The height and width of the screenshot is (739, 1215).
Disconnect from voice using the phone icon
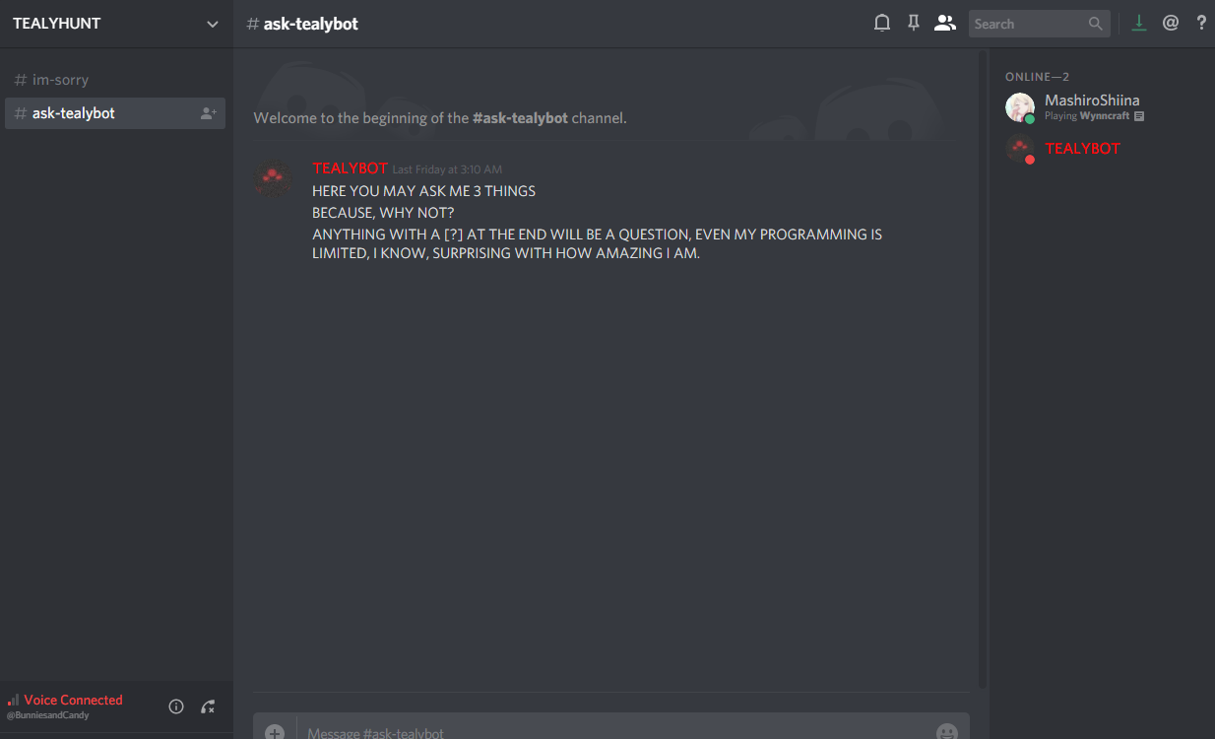click(208, 706)
